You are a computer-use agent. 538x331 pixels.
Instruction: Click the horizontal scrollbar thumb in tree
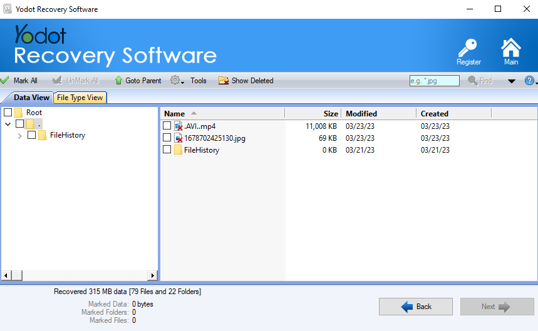click(17, 275)
